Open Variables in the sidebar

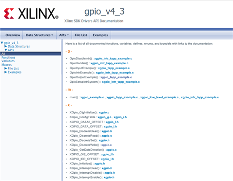8,61
